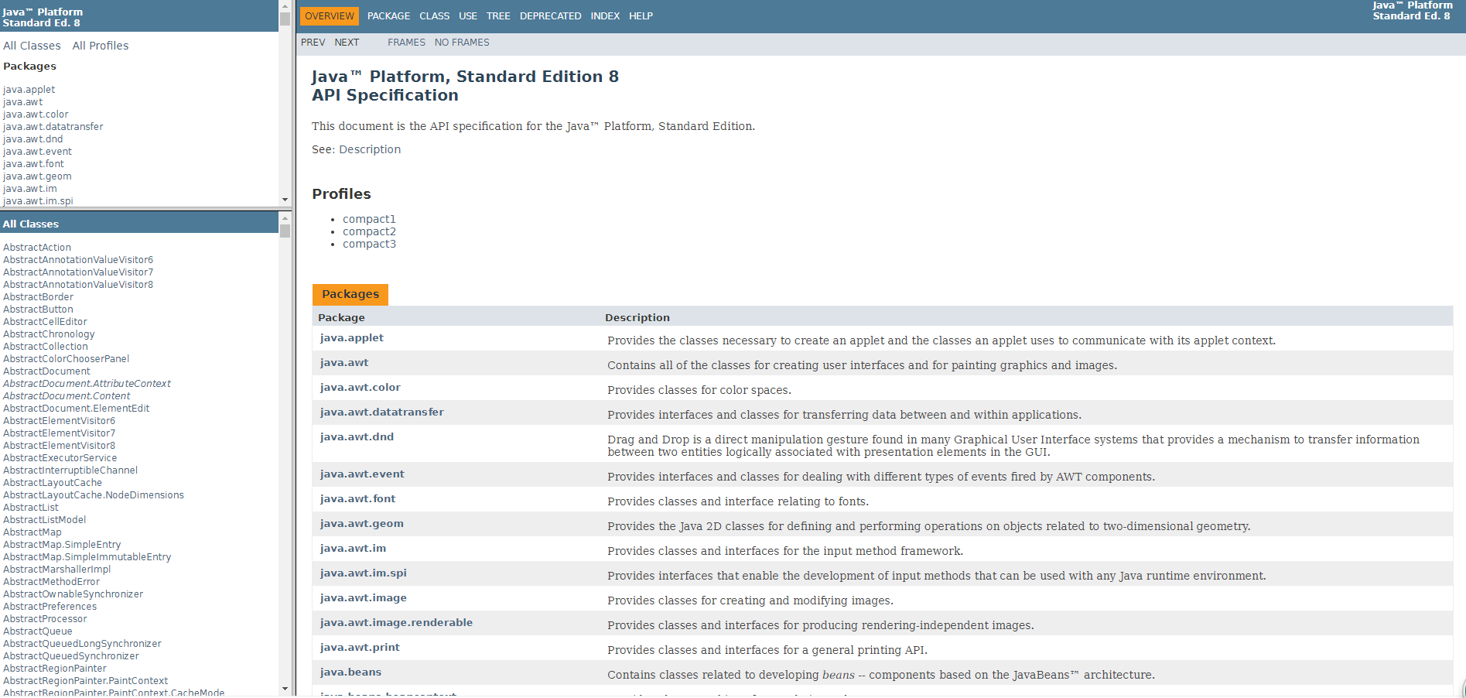Open the HELP navigation link
The height and width of the screenshot is (698, 1466).
641,16
